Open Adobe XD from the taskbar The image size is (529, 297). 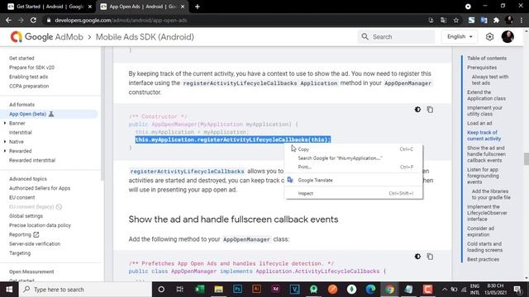[x=275, y=290]
